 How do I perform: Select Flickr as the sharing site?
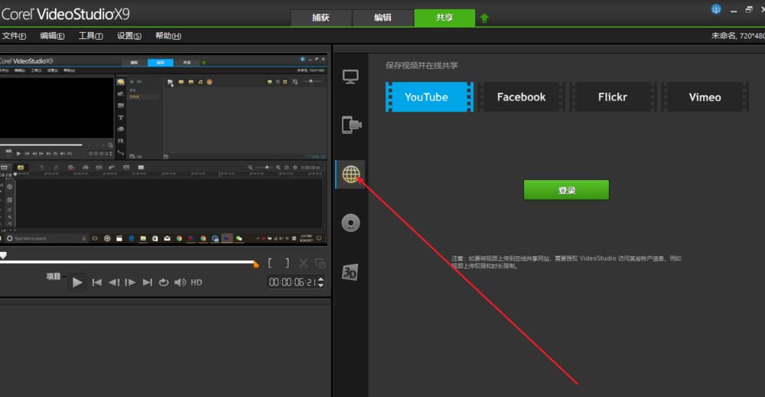pos(613,97)
